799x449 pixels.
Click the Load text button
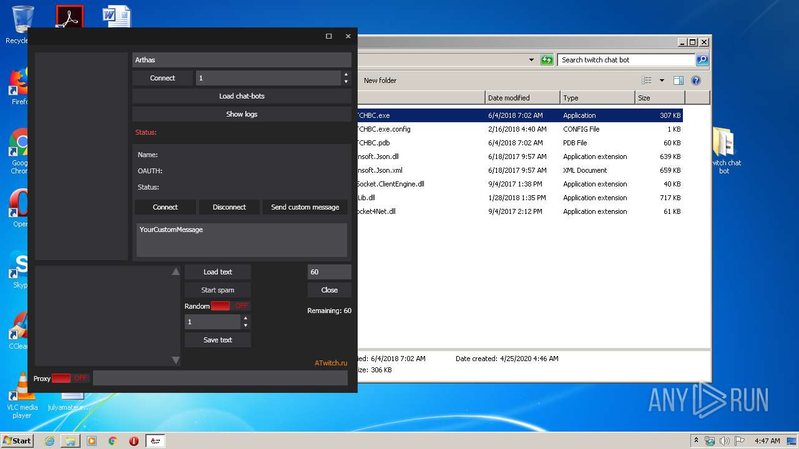(x=218, y=272)
